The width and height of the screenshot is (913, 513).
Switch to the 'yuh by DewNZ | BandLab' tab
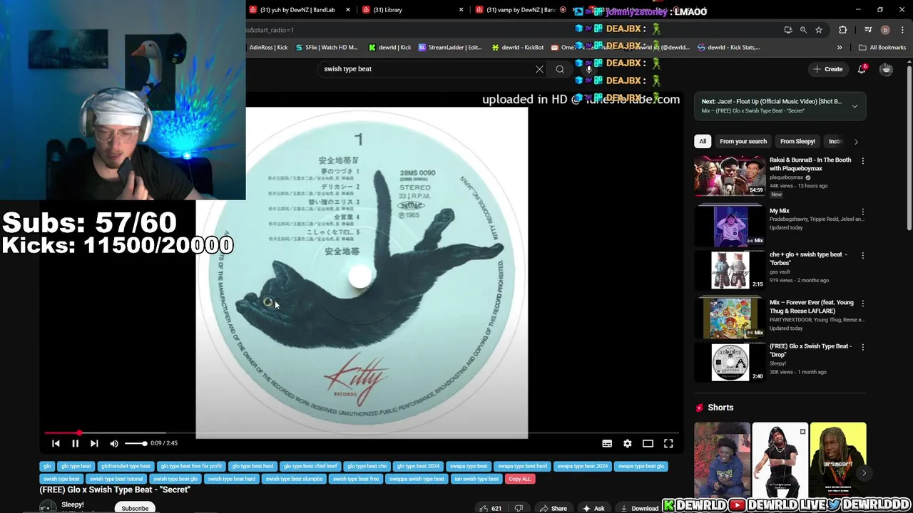[x=297, y=10]
